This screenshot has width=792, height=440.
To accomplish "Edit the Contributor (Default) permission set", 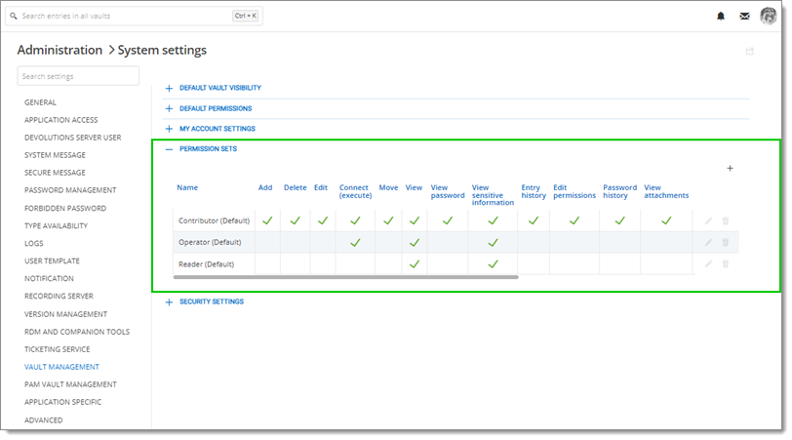I will click(x=709, y=220).
